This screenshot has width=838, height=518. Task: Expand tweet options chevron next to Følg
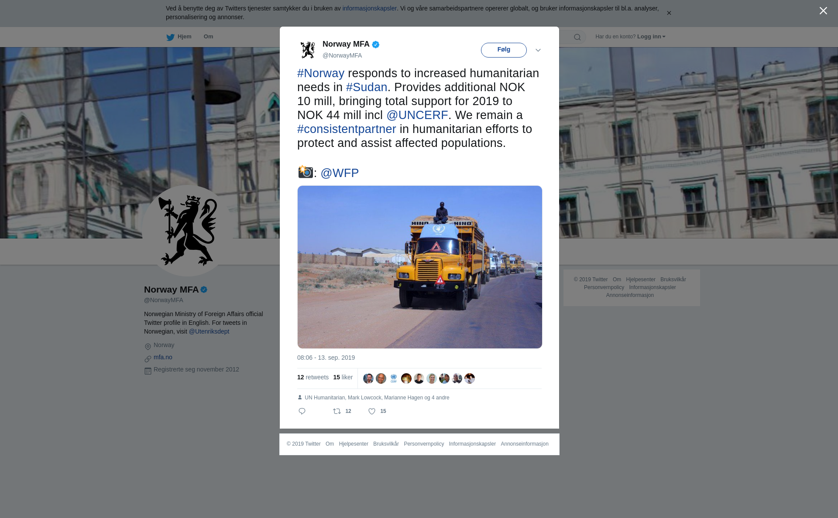(x=538, y=50)
